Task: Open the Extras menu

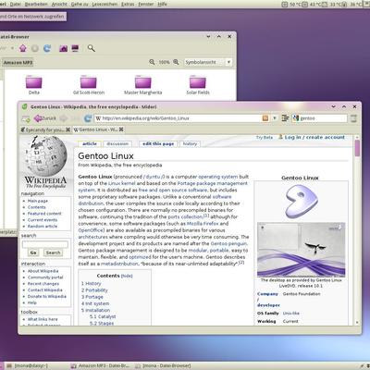Action: (x=128, y=4)
